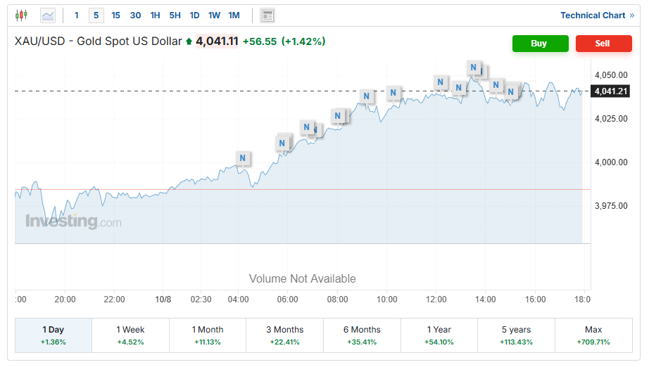Select the 15 minute interval
This screenshot has height=367, width=649.
click(115, 15)
